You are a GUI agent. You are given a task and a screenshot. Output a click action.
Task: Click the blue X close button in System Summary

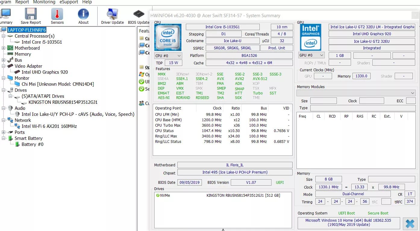[x=410, y=224]
